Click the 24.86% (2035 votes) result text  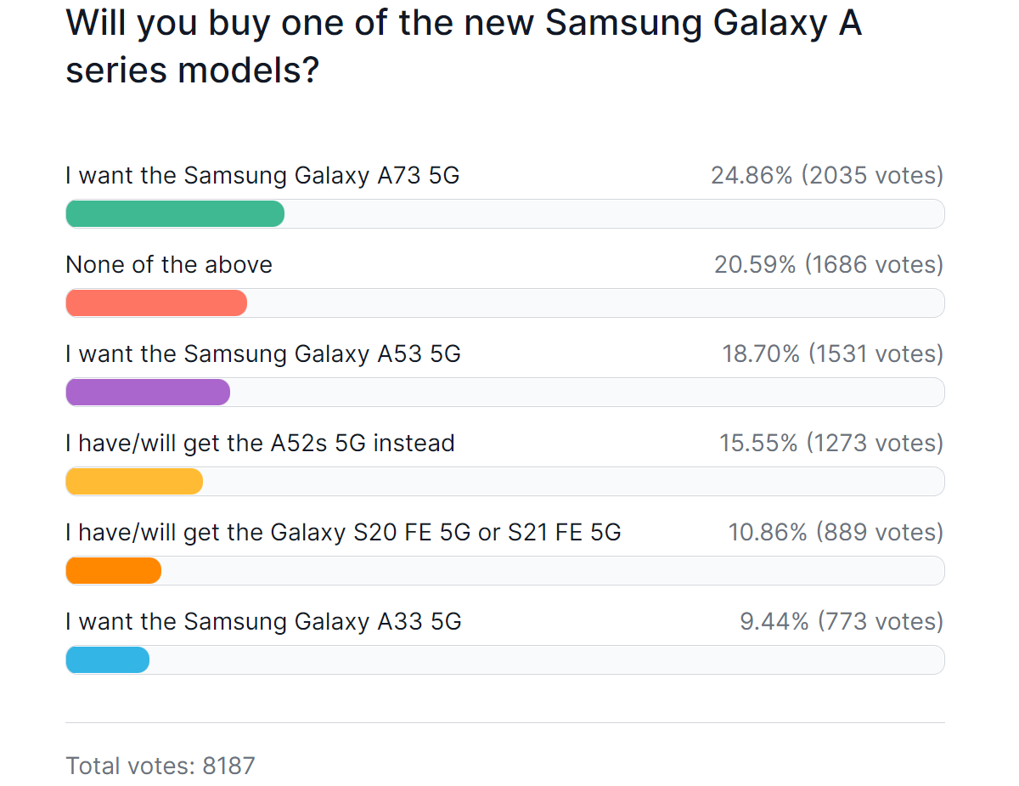pos(826,176)
